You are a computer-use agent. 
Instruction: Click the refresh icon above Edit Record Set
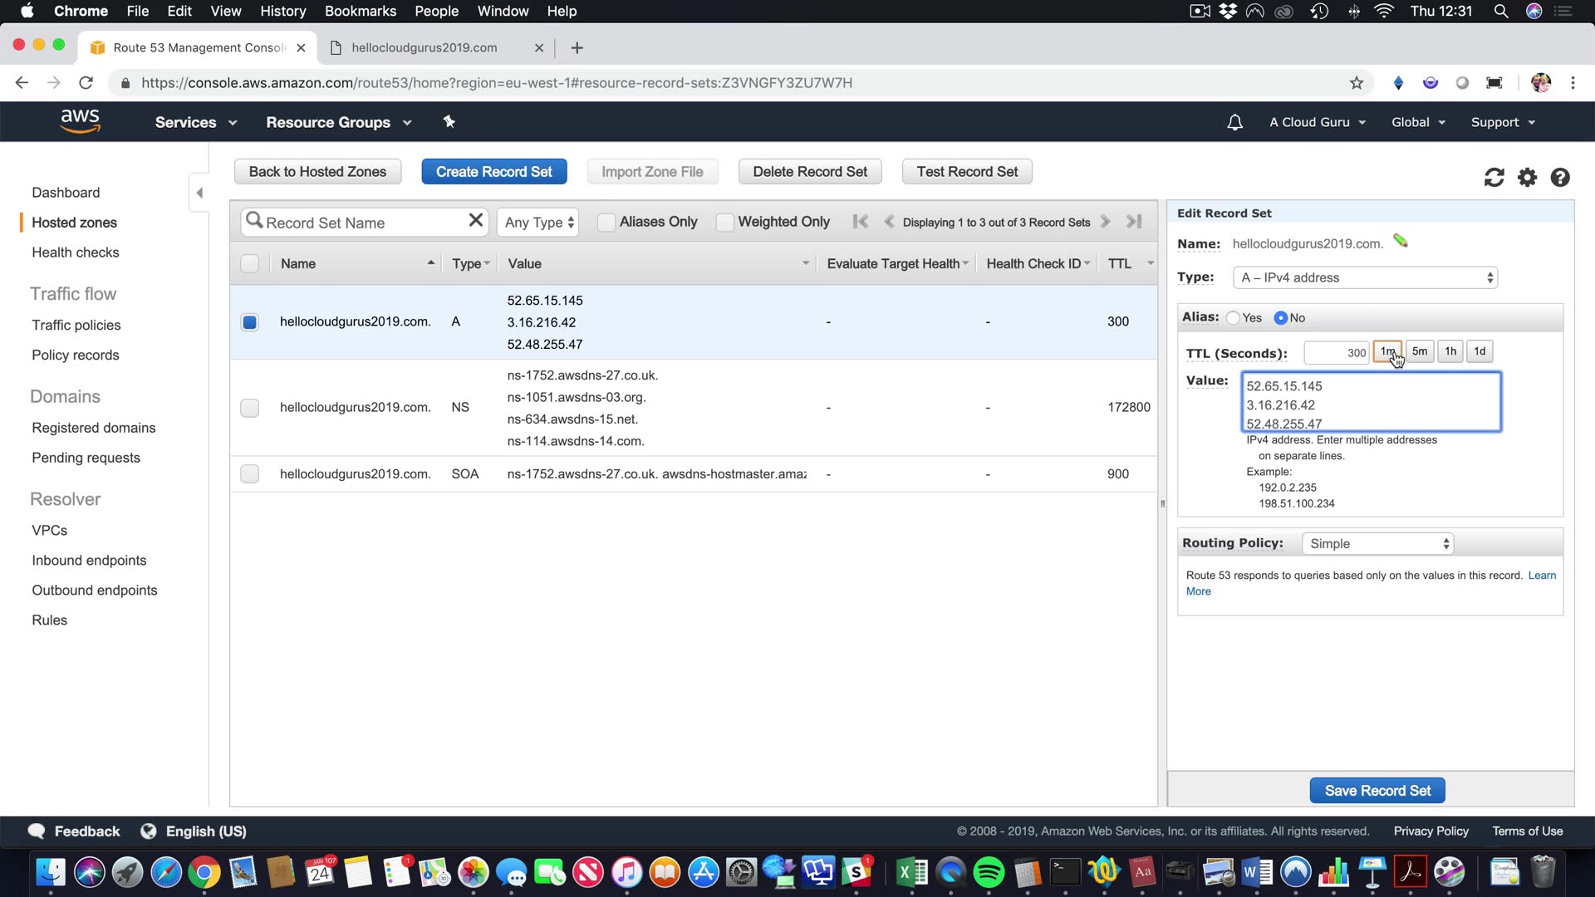tap(1494, 178)
